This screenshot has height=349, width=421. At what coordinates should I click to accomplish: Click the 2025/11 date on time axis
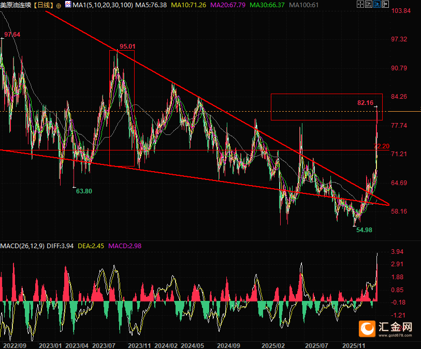(x=354, y=345)
